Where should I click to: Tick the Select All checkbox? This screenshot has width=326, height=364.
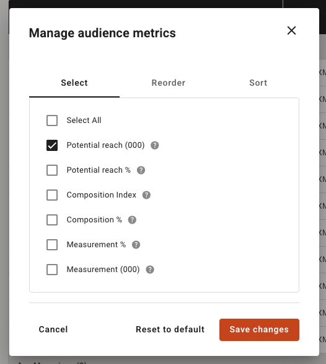tap(52, 121)
